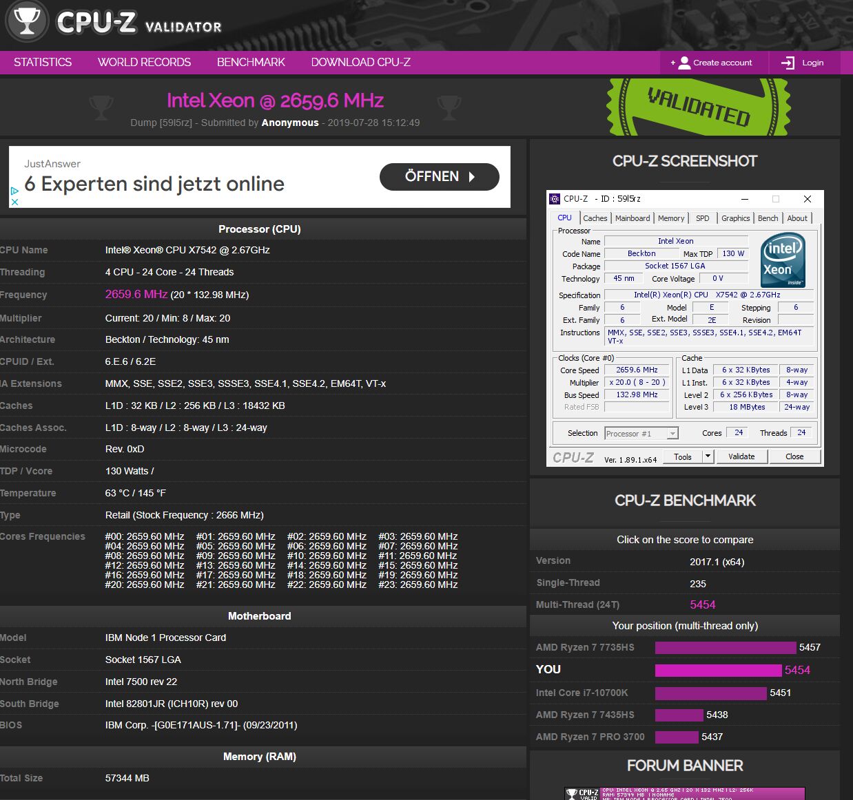Open Tools dropdown arrow in CPU-Z
Screen dimensions: 853x800
tap(707, 456)
